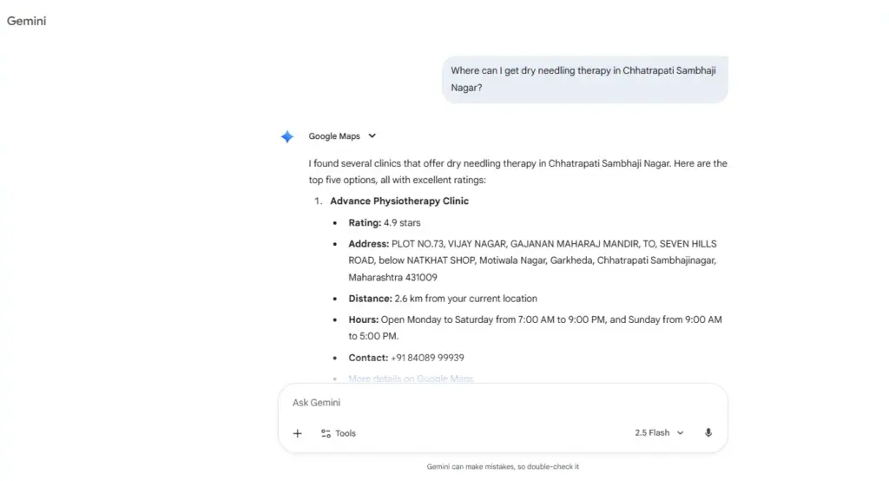Expand the Google Maps source chevron
889x481 pixels.
(x=372, y=136)
